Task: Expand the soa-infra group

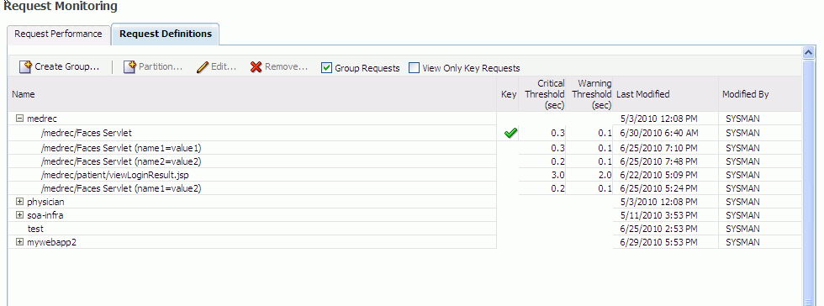Action: coord(20,215)
